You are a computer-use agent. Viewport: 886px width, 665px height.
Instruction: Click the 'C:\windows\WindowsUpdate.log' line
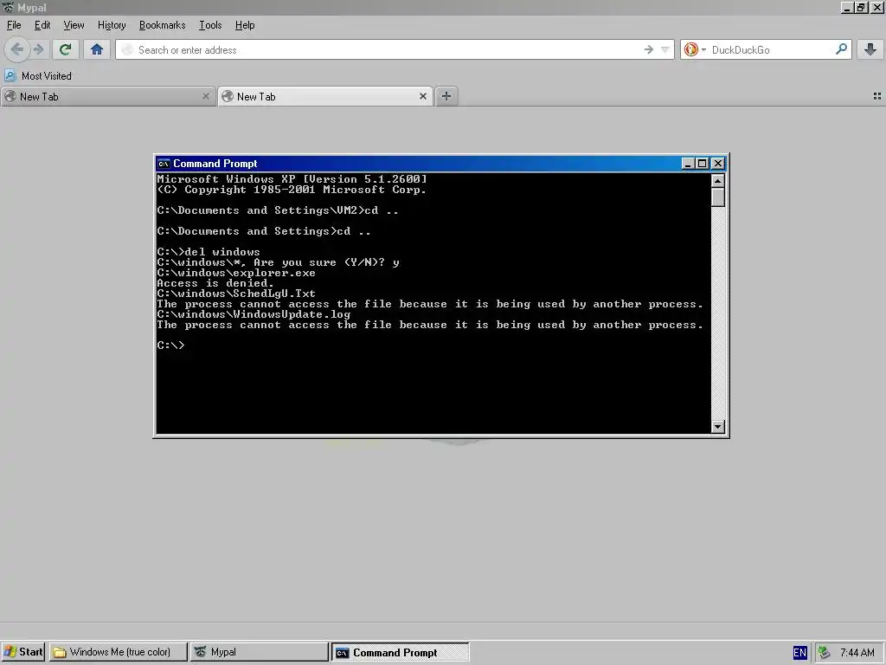pyautogui.click(x=254, y=314)
